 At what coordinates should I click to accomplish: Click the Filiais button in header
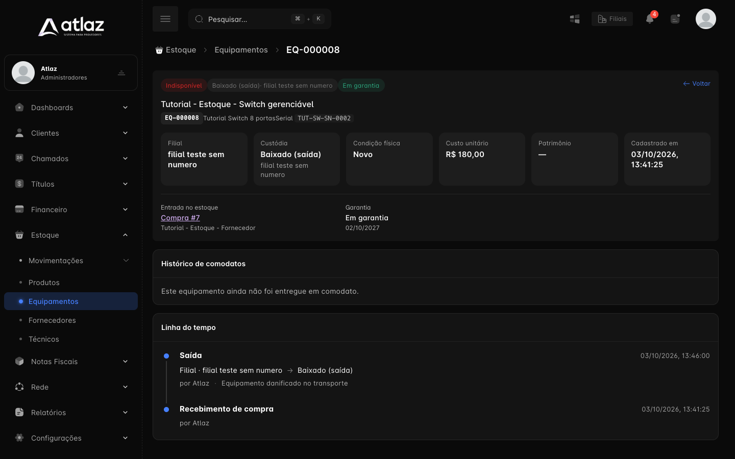612,19
